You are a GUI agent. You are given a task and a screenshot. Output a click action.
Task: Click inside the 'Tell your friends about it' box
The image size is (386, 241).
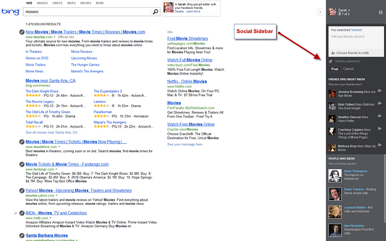[356, 42]
